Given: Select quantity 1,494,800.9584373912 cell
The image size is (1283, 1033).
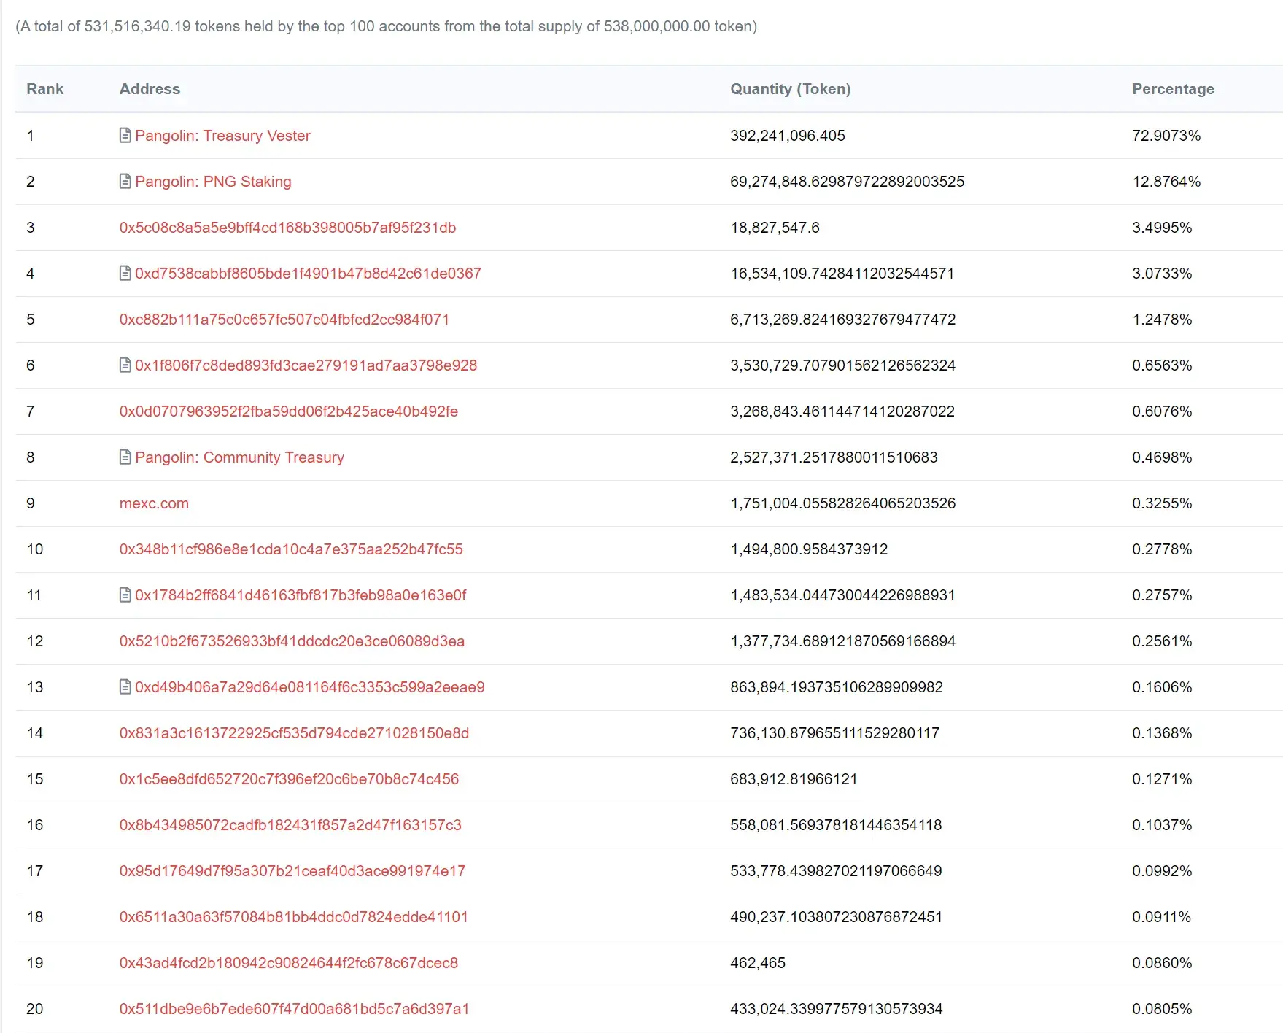Looking at the screenshot, I should click(809, 549).
